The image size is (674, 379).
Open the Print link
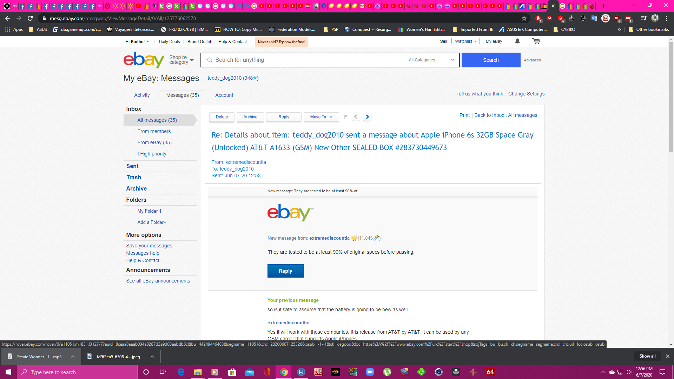point(464,115)
